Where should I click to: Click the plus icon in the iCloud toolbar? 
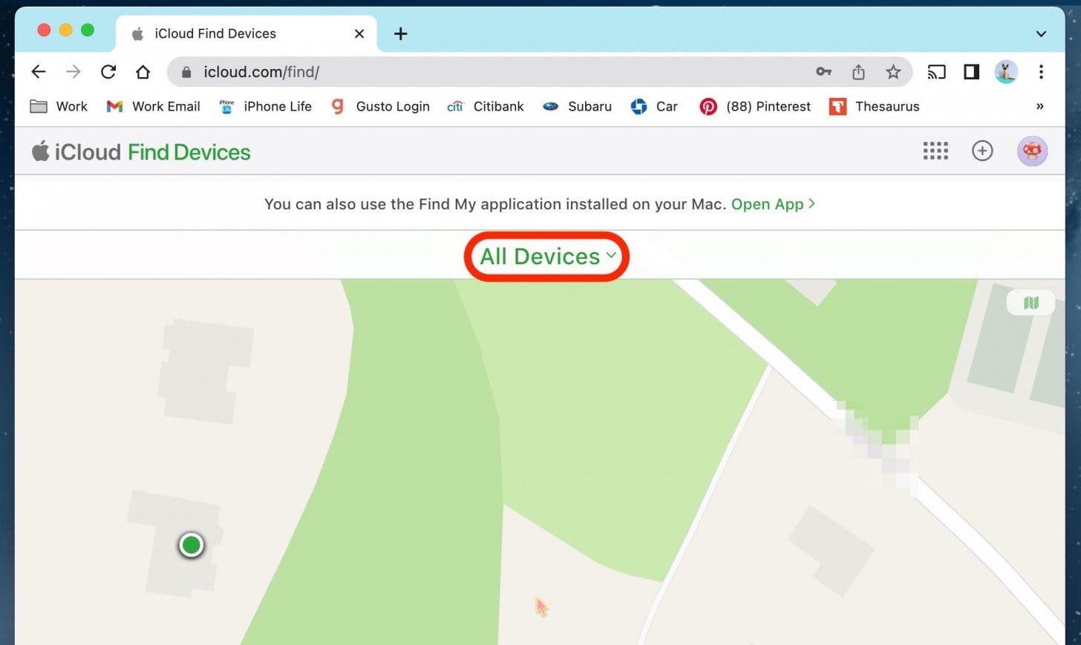point(982,151)
